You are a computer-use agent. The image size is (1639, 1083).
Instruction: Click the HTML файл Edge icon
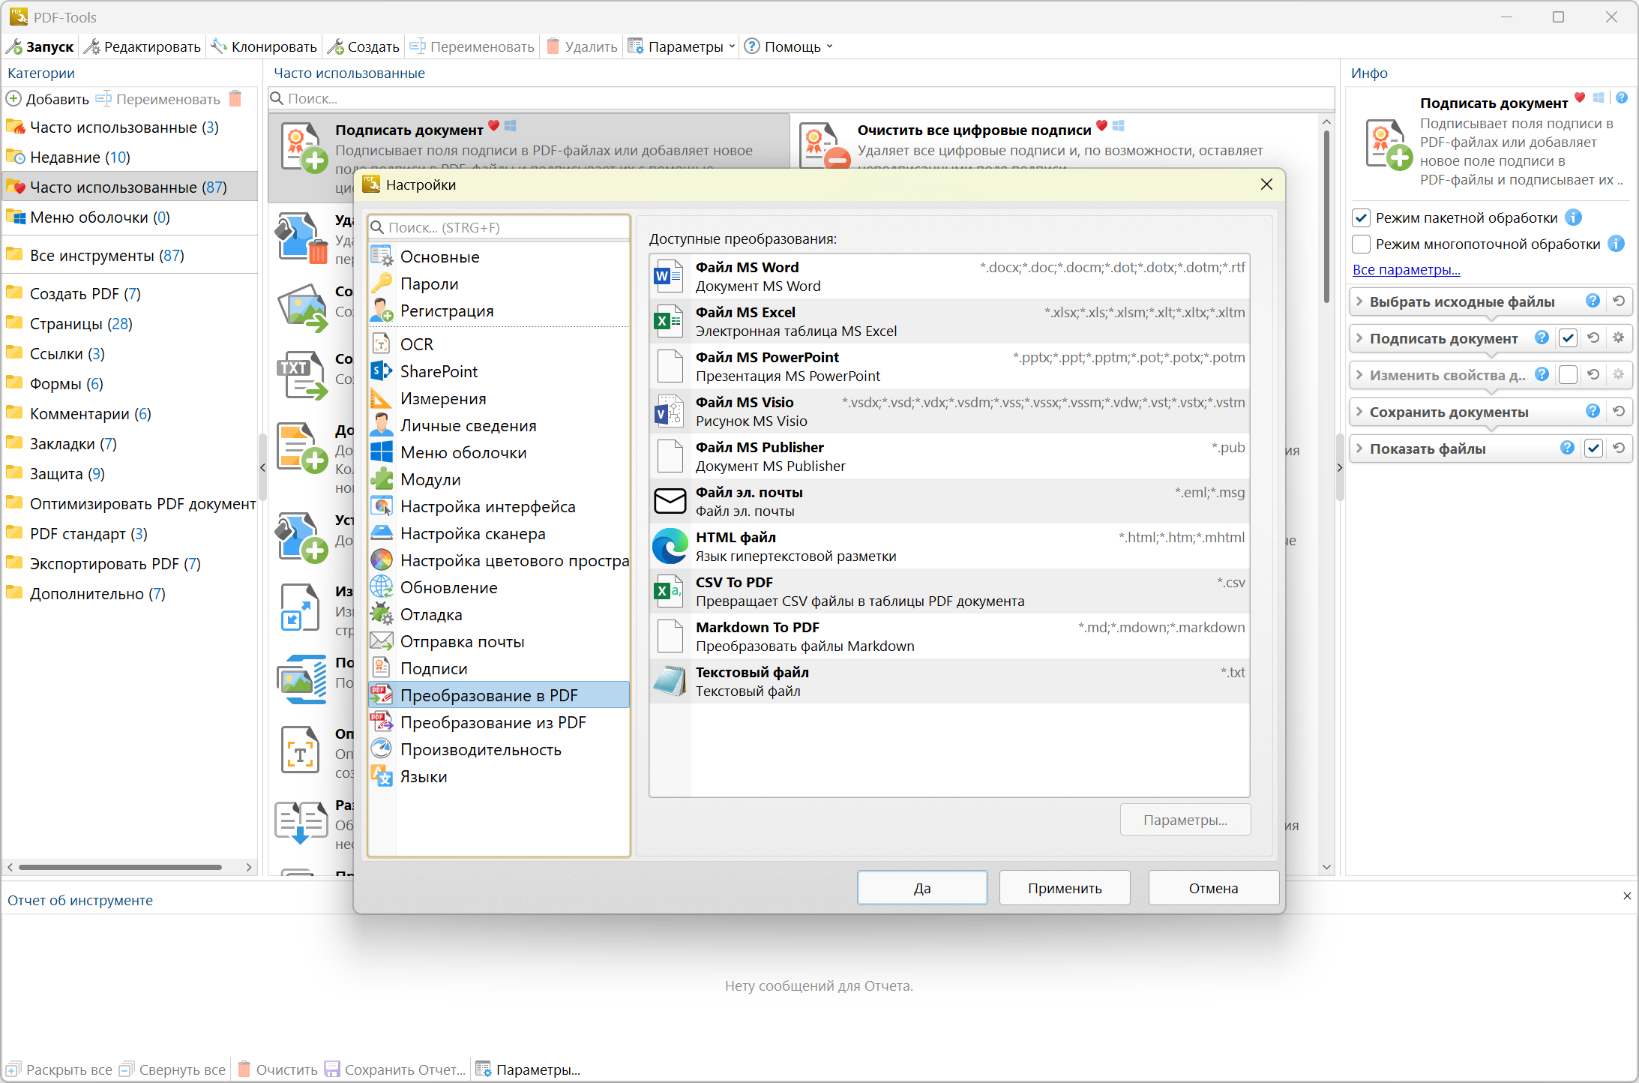[x=669, y=546]
